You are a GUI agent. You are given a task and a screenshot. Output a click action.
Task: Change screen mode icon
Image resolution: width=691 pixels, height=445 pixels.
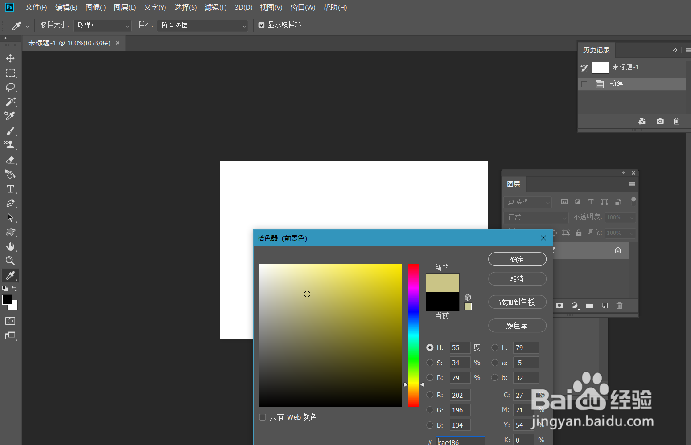point(10,335)
